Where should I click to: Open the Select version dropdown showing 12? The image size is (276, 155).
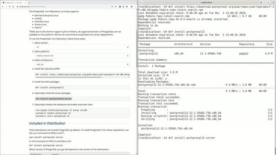[82, 47]
